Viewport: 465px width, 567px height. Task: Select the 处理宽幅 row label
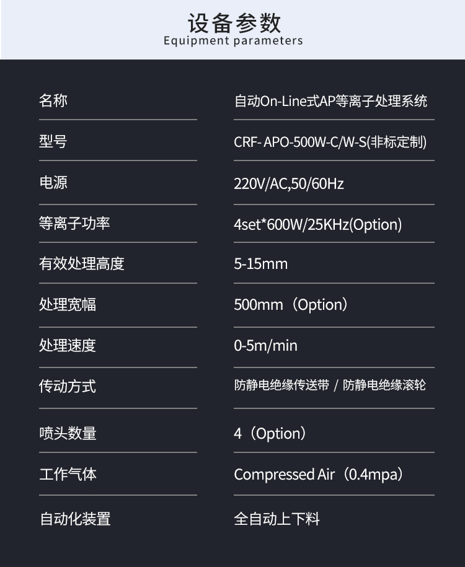68,305
